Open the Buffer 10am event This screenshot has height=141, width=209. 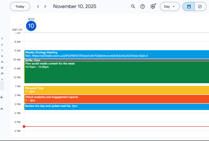117,60
